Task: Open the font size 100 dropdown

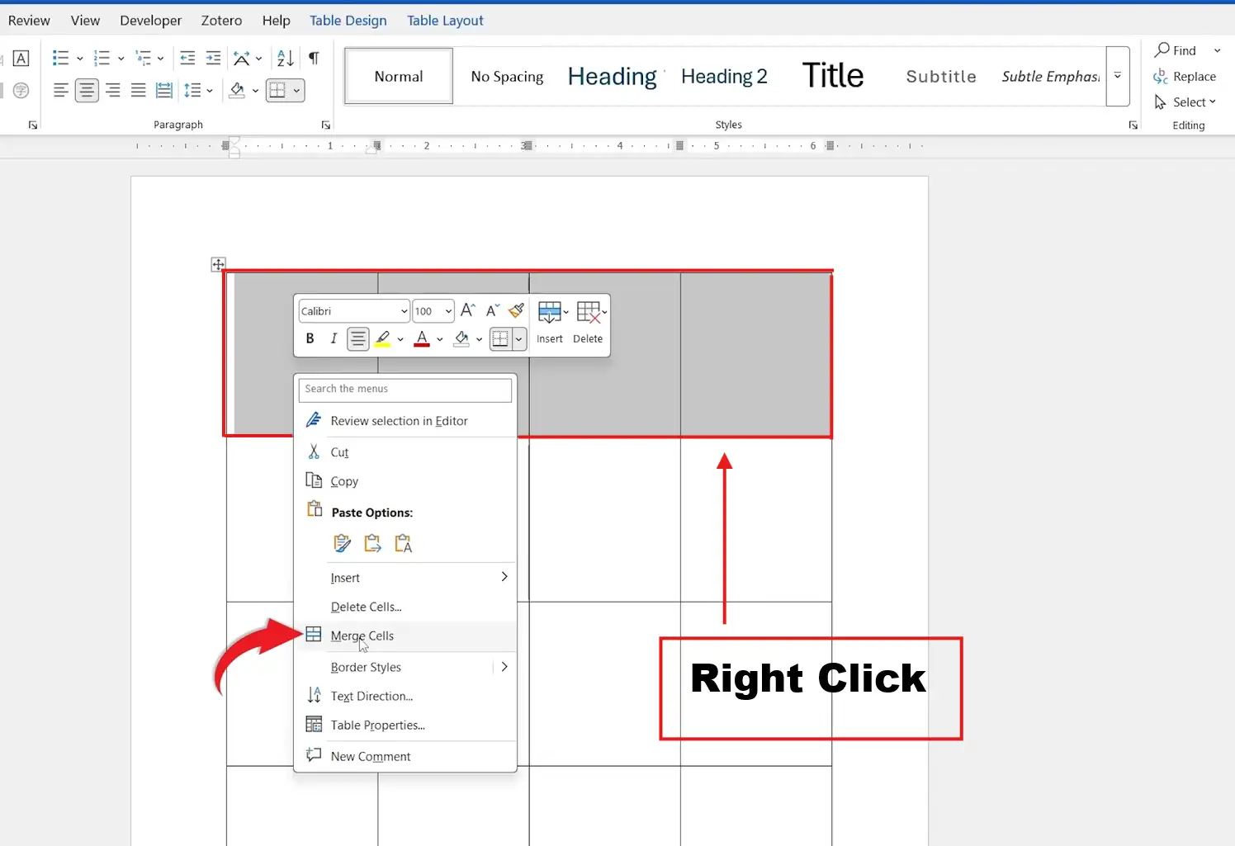Action: click(448, 311)
